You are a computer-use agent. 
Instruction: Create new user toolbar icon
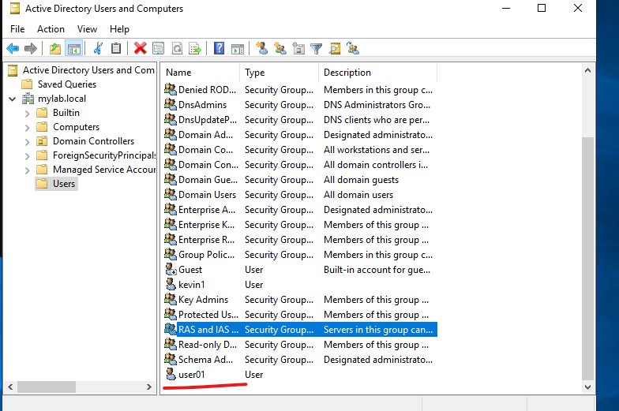[x=261, y=49]
